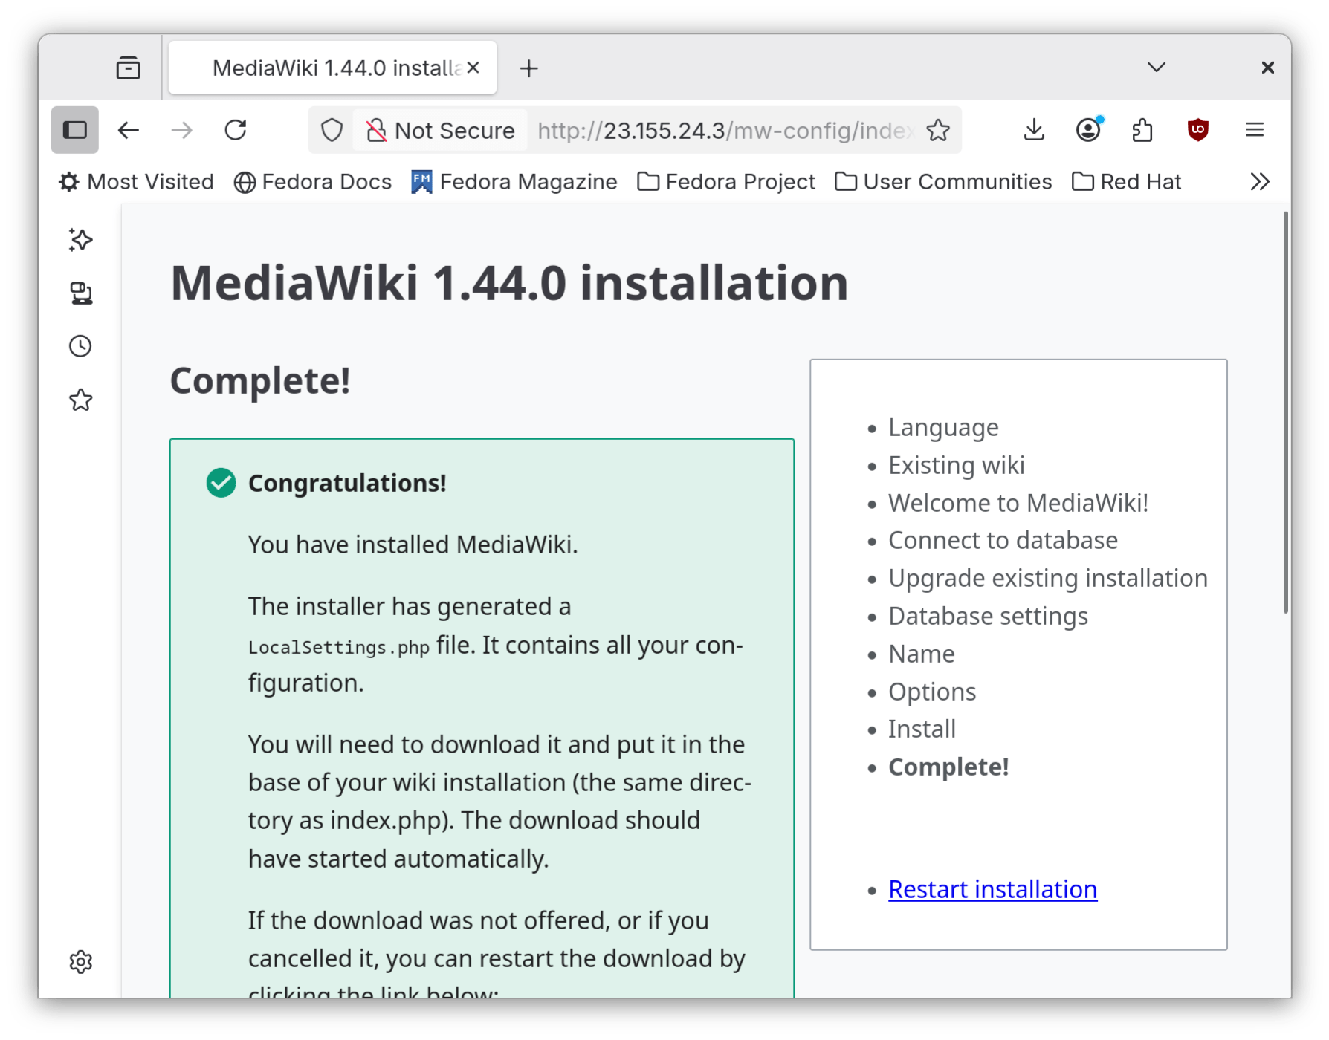This screenshot has height=1040, width=1329.
Task: Open the History clock sidebar icon
Action: point(79,345)
